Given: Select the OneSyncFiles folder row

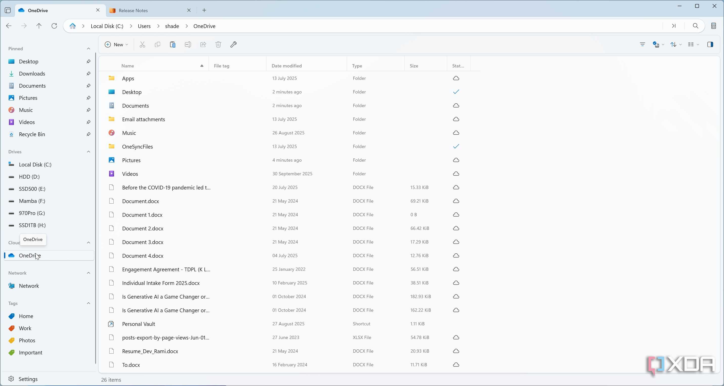Looking at the screenshot, I should pyautogui.click(x=289, y=147).
